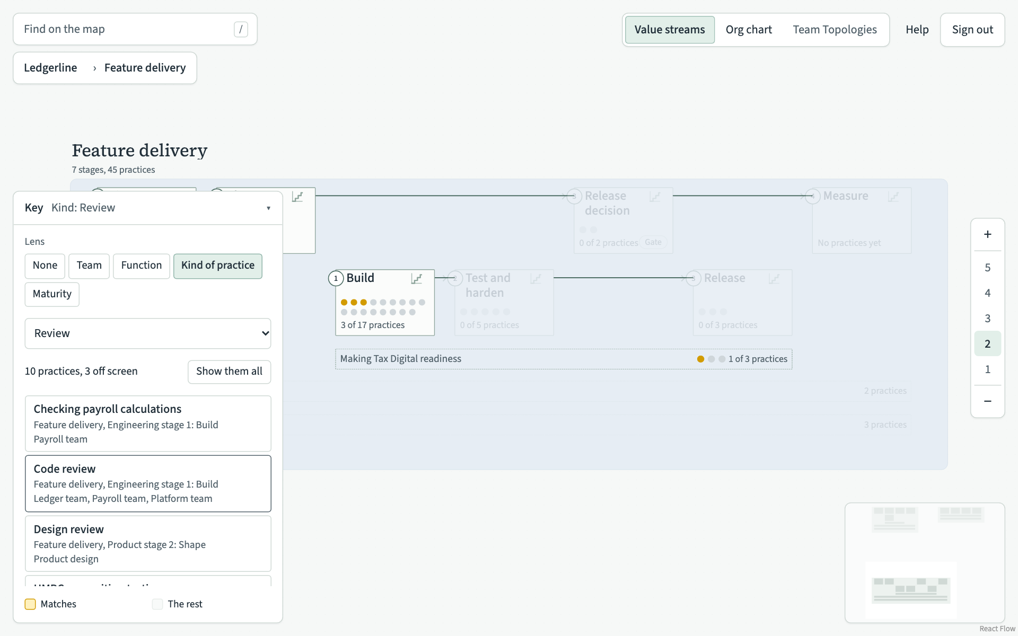The height and width of the screenshot is (636, 1018).
Task: Click the minimap overview
Action: click(925, 563)
